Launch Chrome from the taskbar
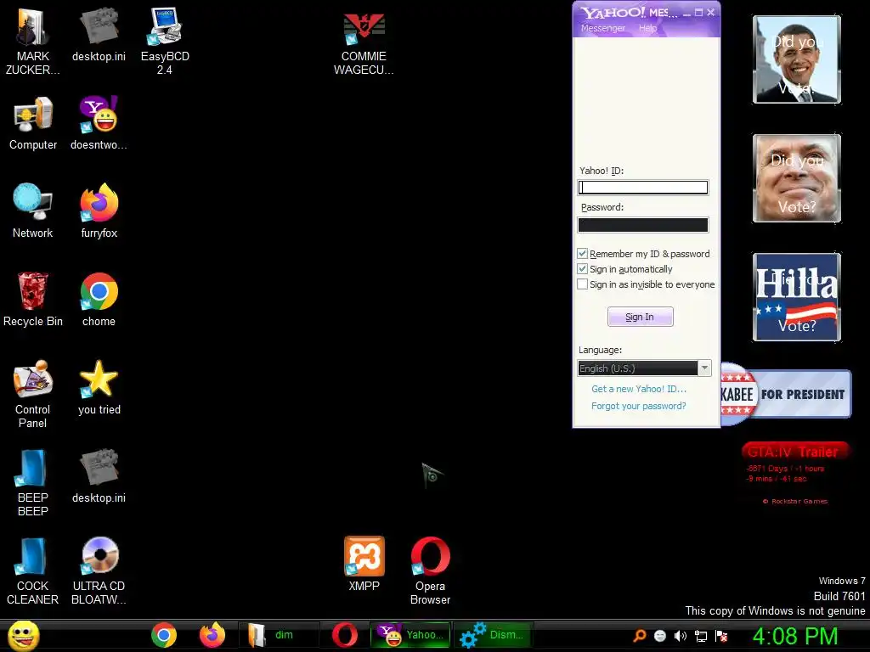The image size is (870, 652). click(x=164, y=635)
